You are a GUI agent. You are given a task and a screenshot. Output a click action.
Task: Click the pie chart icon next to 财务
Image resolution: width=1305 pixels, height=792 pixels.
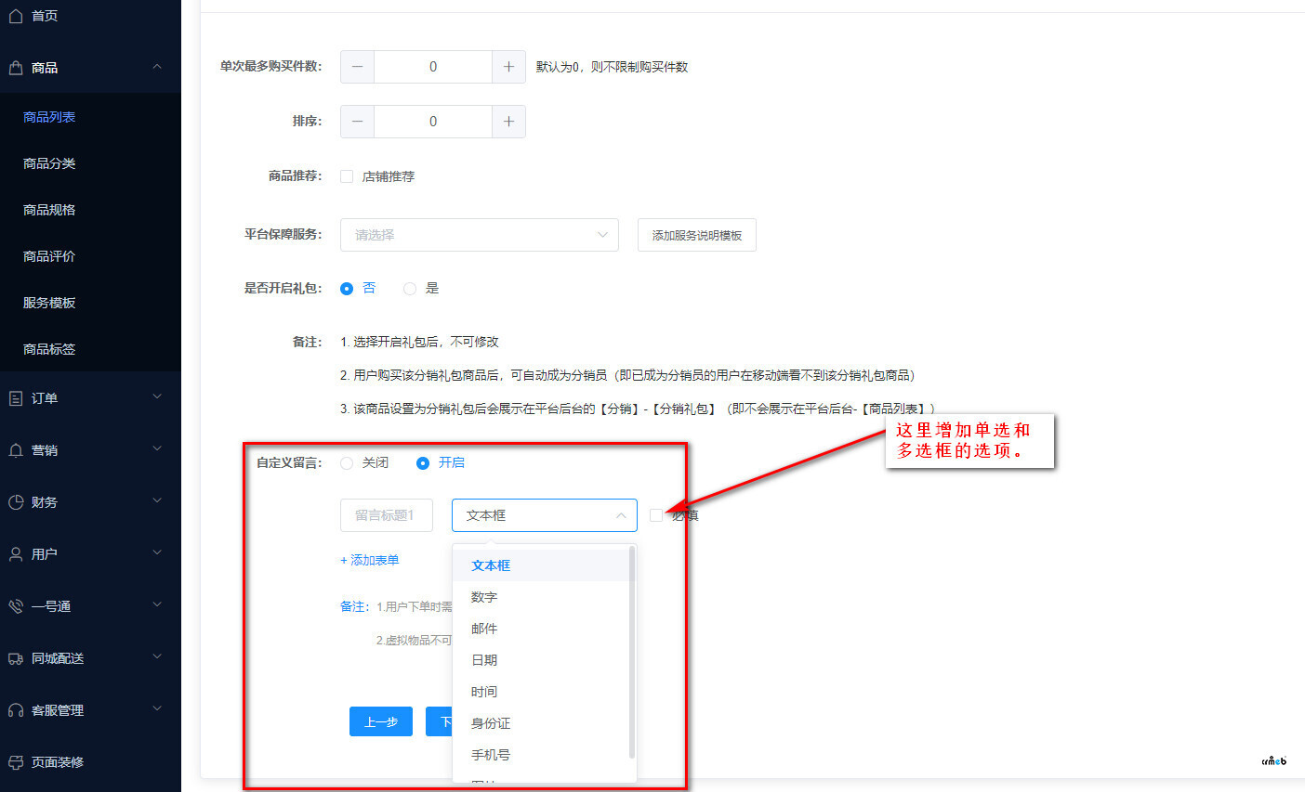(15, 501)
